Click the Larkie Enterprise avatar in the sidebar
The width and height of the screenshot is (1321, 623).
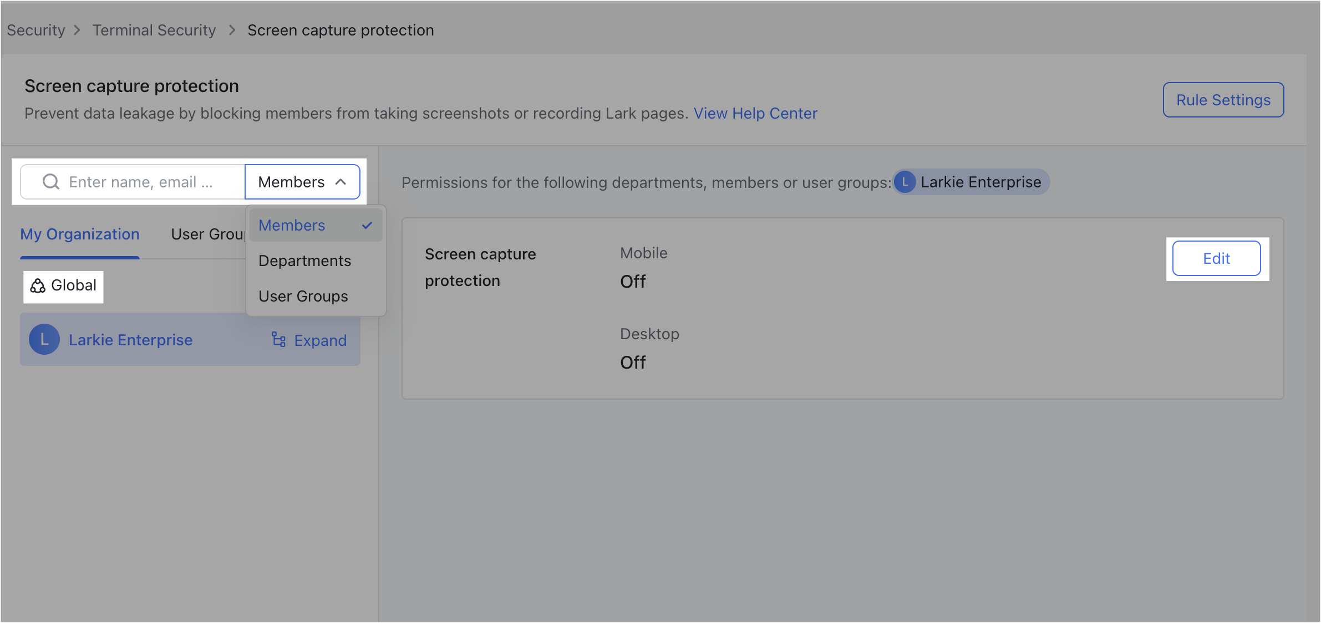(x=44, y=339)
